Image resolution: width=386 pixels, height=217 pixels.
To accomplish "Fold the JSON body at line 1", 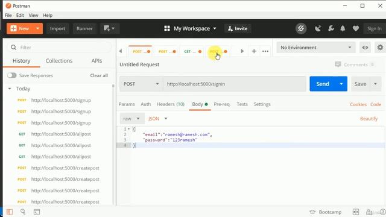I will (x=128, y=129).
